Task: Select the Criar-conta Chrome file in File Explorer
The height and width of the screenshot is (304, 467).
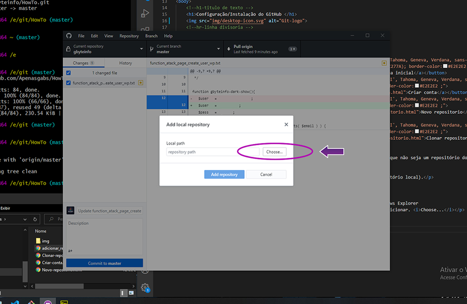Action: point(49,263)
